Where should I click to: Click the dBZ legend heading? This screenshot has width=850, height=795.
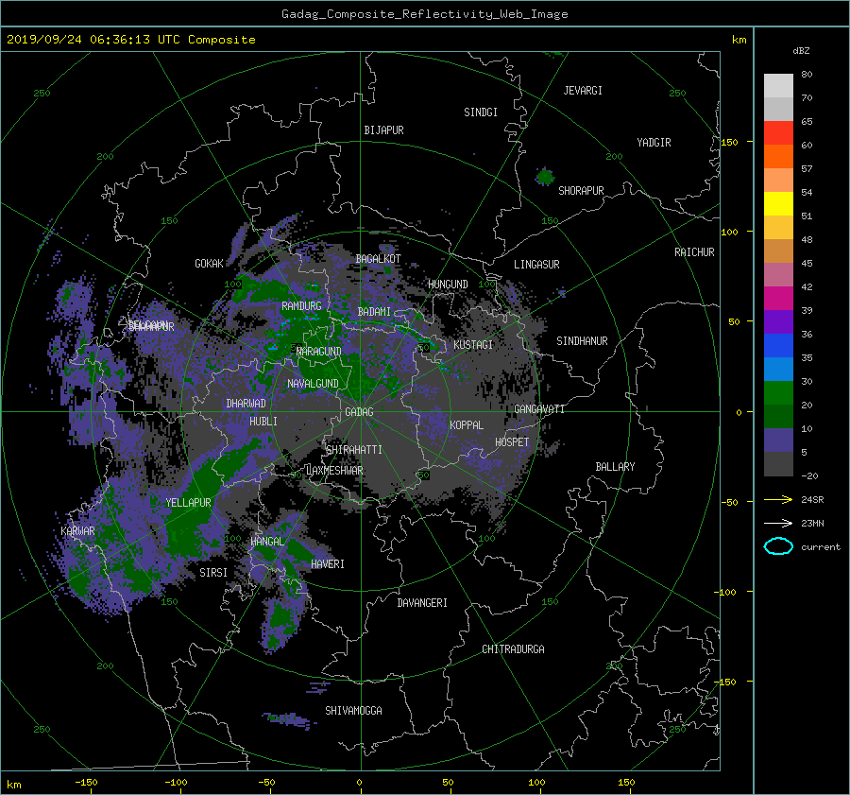(x=801, y=51)
